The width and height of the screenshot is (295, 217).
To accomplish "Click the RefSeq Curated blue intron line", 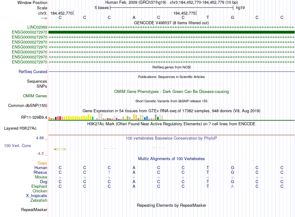I will pyautogui.click(x=172, y=72).
